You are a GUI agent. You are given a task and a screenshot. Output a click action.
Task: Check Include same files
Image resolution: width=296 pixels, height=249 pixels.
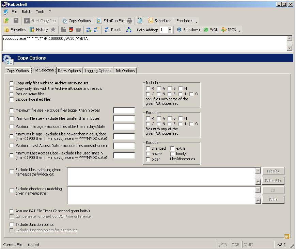point(12,94)
